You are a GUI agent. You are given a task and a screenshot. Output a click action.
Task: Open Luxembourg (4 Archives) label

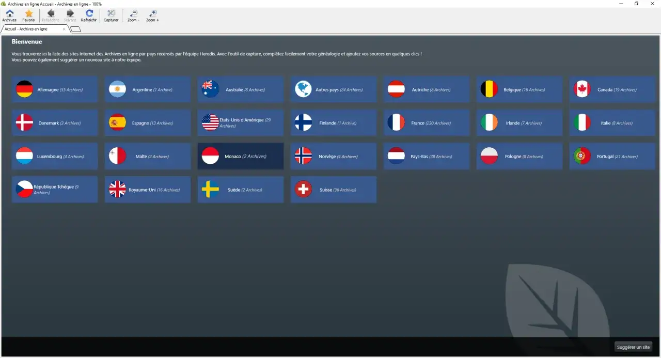coord(60,157)
